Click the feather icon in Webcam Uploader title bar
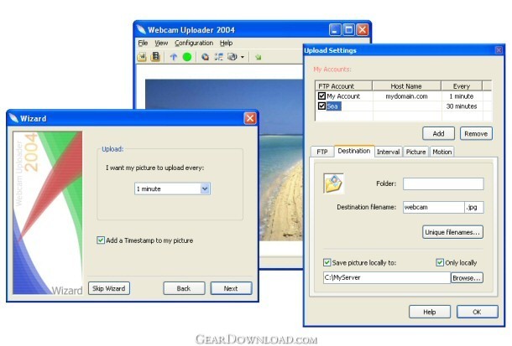Image resolution: width=512 pixels, height=346 pixels. (141, 29)
